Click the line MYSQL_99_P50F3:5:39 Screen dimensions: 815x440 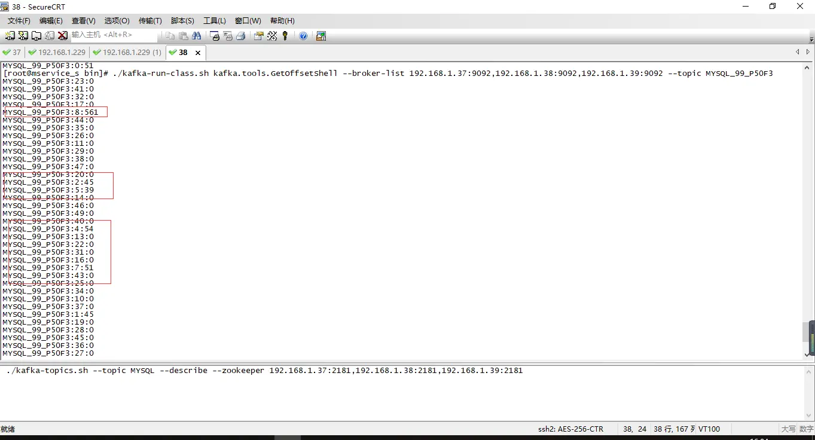(48, 190)
